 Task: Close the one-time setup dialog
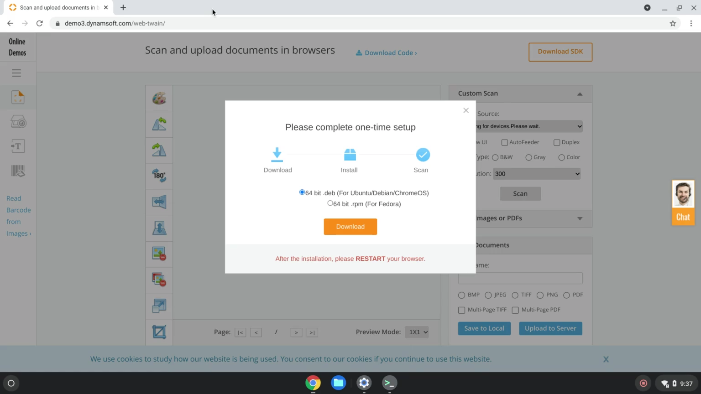466,110
